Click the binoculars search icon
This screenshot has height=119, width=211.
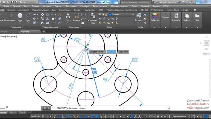click(154, 2)
